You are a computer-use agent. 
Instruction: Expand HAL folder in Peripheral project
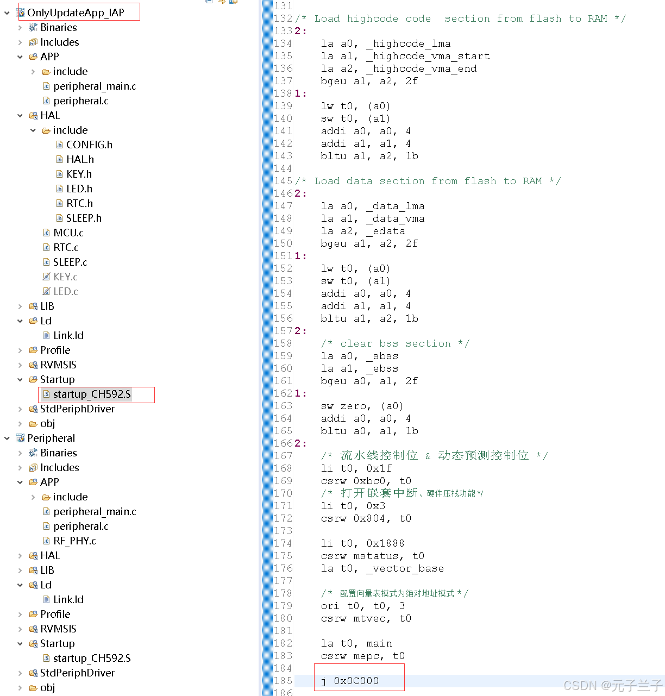click(20, 555)
